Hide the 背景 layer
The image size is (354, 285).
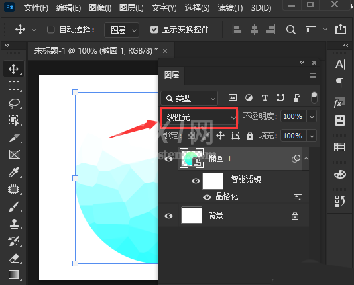(x=168, y=216)
